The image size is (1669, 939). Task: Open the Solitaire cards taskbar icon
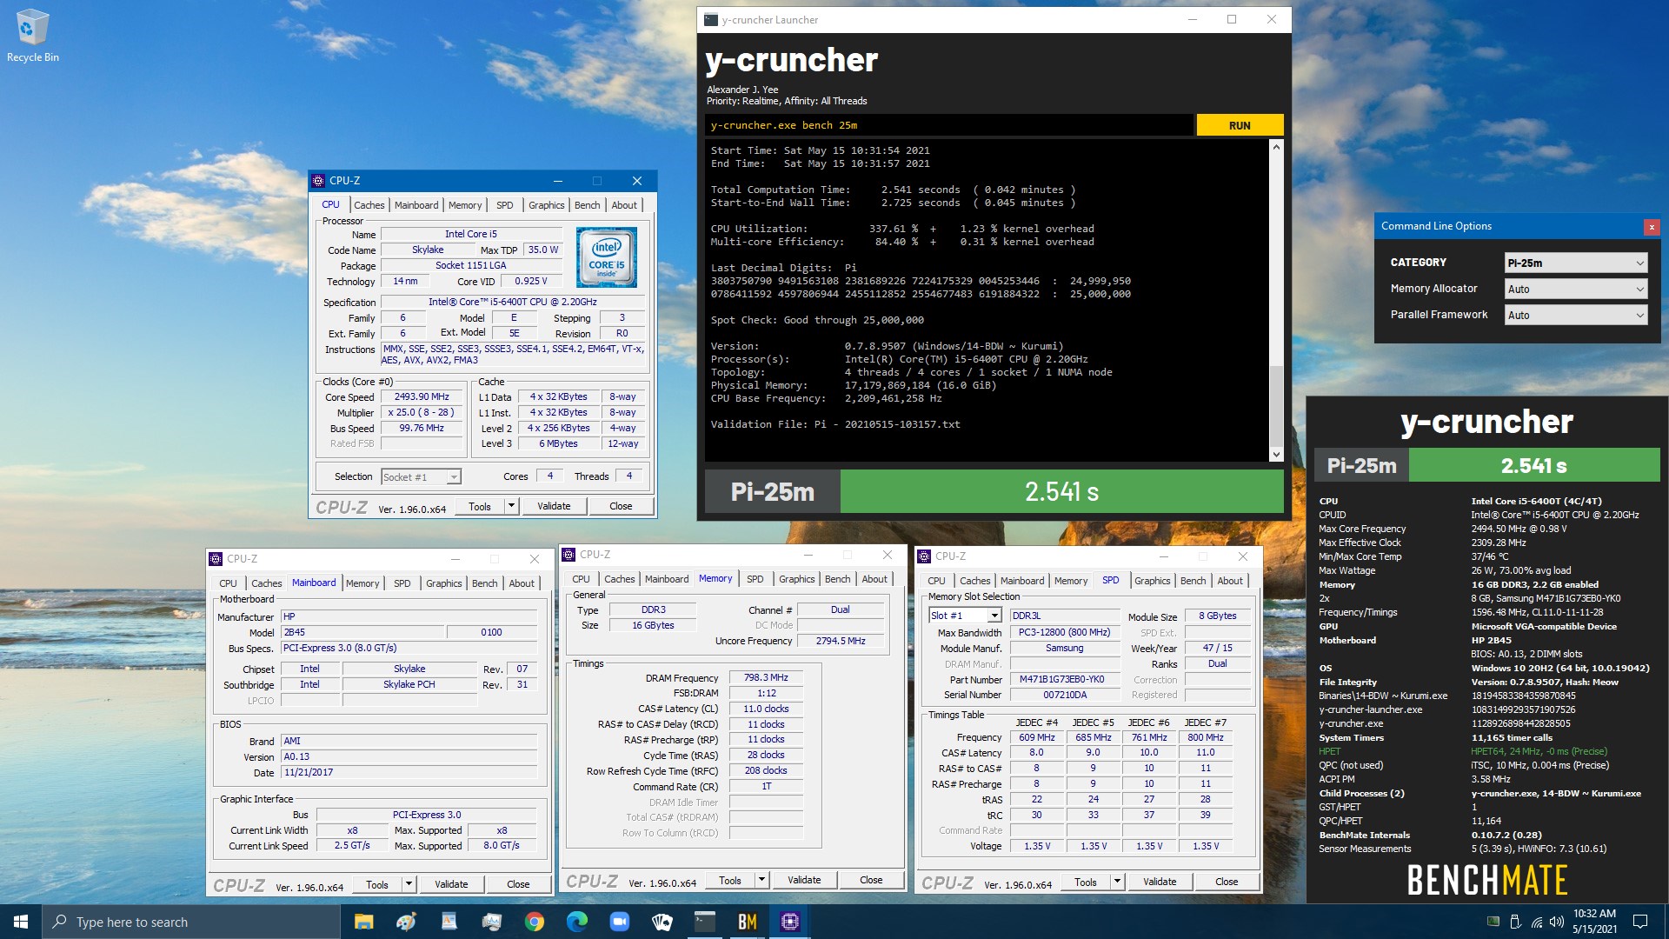[x=662, y=922]
